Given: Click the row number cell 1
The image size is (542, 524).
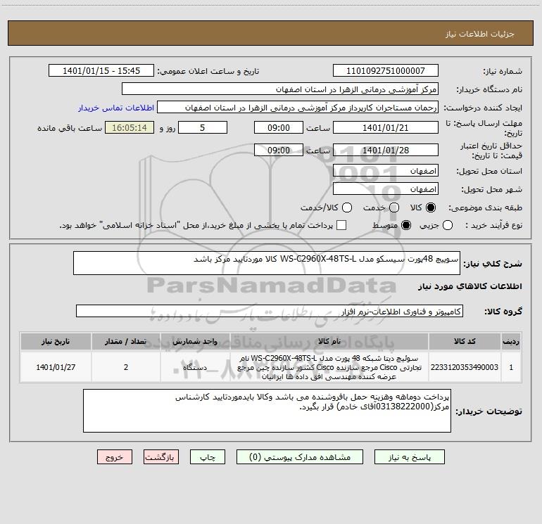Looking at the screenshot, I should (511, 367).
